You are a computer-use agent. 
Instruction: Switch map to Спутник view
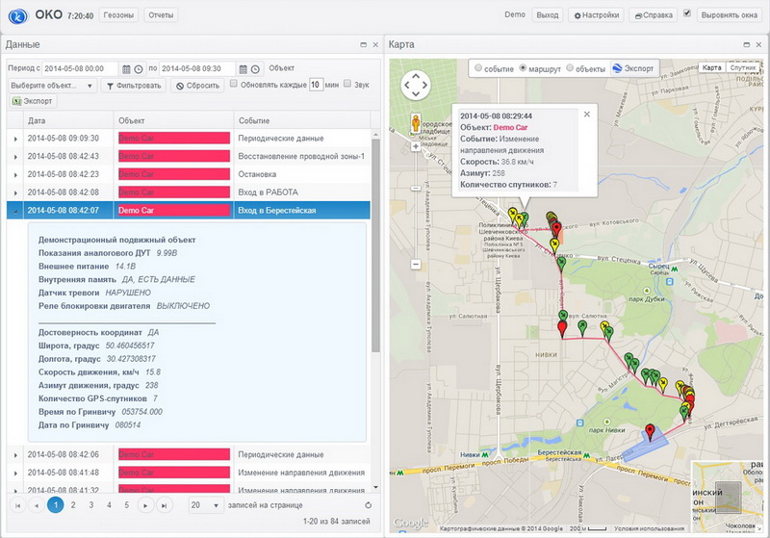coord(742,67)
